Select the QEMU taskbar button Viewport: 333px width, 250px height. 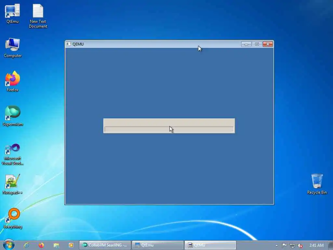pyautogui.click(x=210, y=245)
